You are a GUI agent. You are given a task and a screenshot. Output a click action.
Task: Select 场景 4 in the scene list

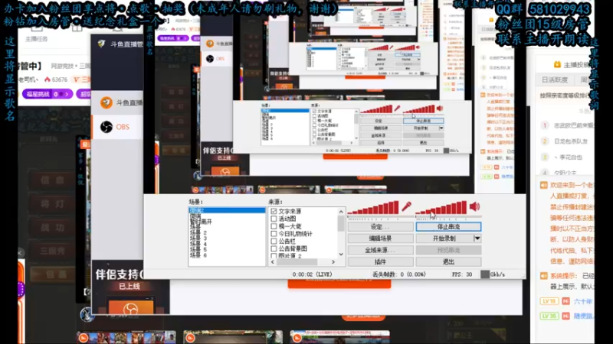pyautogui.click(x=198, y=244)
